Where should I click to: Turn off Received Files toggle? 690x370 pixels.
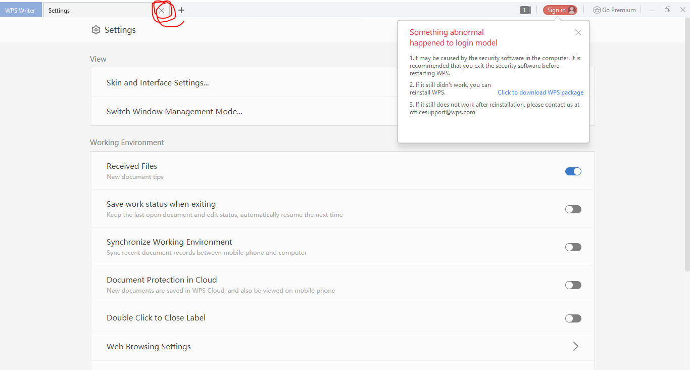[x=573, y=171]
